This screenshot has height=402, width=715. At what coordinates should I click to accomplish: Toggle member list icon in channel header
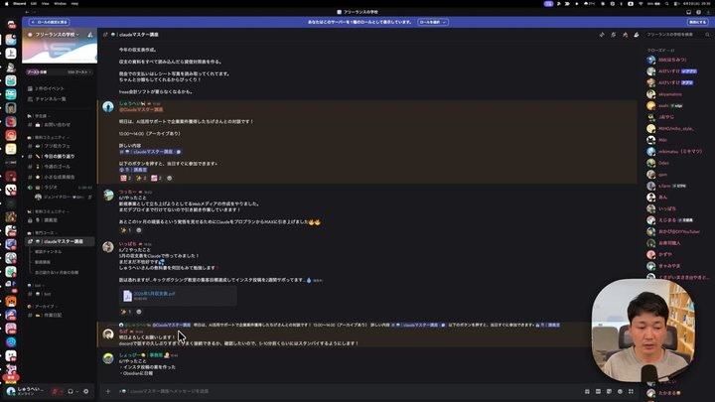pos(637,35)
